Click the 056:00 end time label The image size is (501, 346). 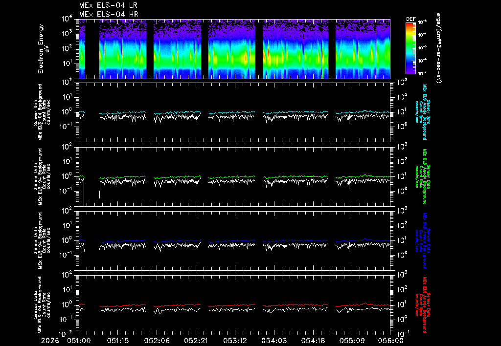tap(391, 341)
